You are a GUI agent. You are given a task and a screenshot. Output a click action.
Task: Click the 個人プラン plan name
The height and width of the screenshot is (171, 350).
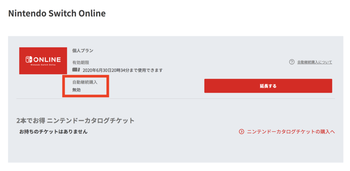[83, 51]
